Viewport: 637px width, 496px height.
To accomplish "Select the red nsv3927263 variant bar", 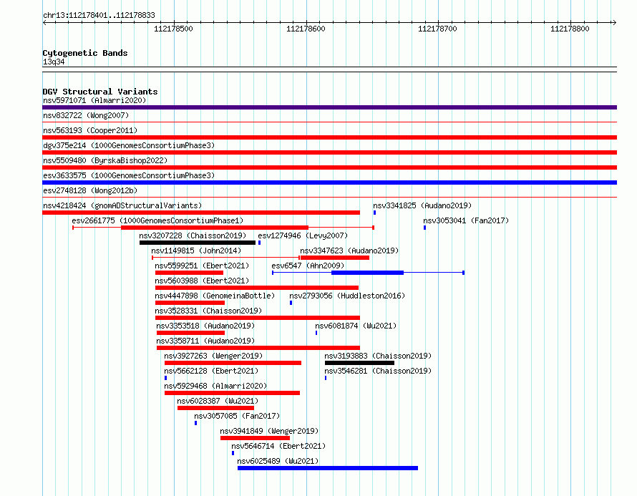I will pyautogui.click(x=233, y=363).
